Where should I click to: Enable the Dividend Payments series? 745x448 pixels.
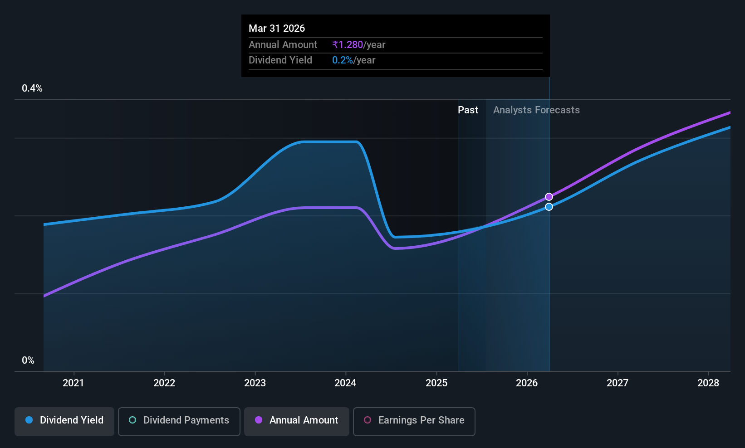click(x=179, y=421)
